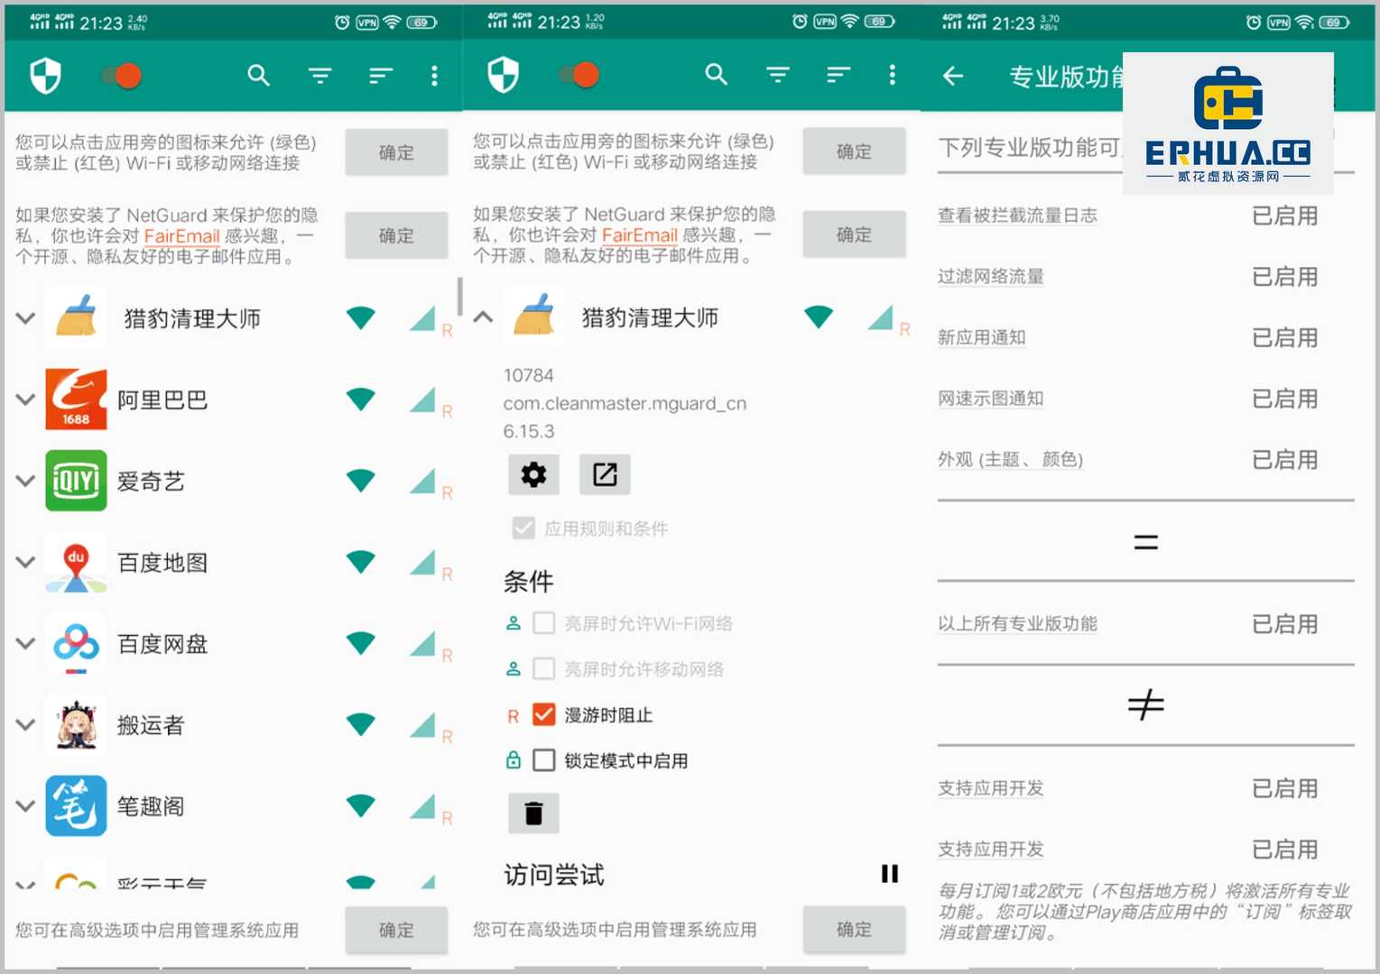Check the 亮屏时允许Wi-Fi网络 checkbox
This screenshot has height=974, width=1380.
coord(543,623)
